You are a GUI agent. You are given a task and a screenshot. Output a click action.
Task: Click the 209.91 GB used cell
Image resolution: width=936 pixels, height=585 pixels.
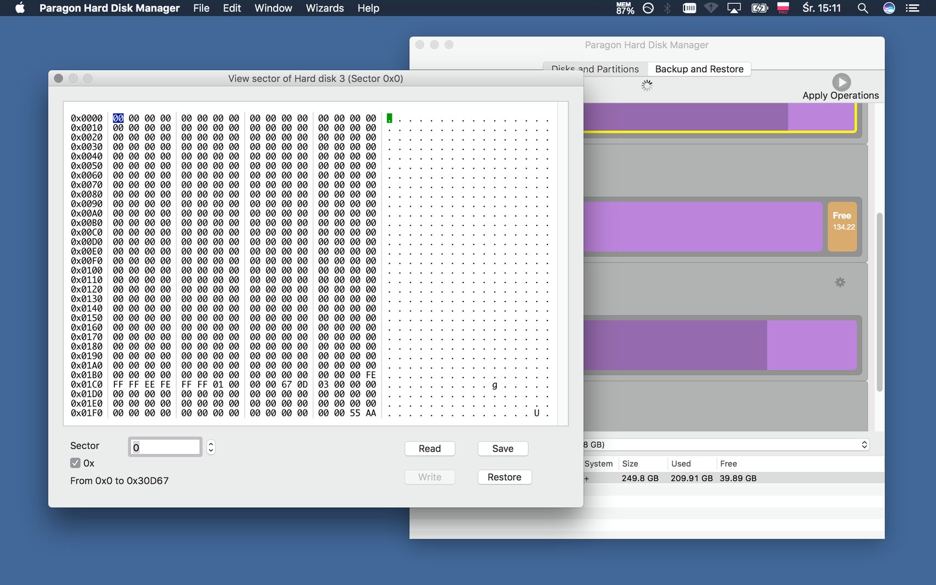(x=692, y=478)
